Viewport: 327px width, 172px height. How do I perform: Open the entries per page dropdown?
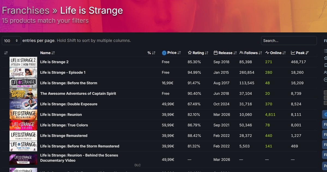(x=11, y=41)
